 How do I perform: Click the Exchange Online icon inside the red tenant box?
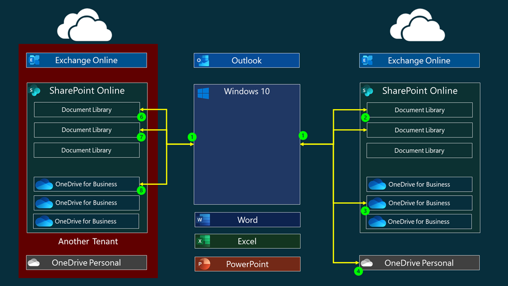pyautogui.click(x=34, y=60)
